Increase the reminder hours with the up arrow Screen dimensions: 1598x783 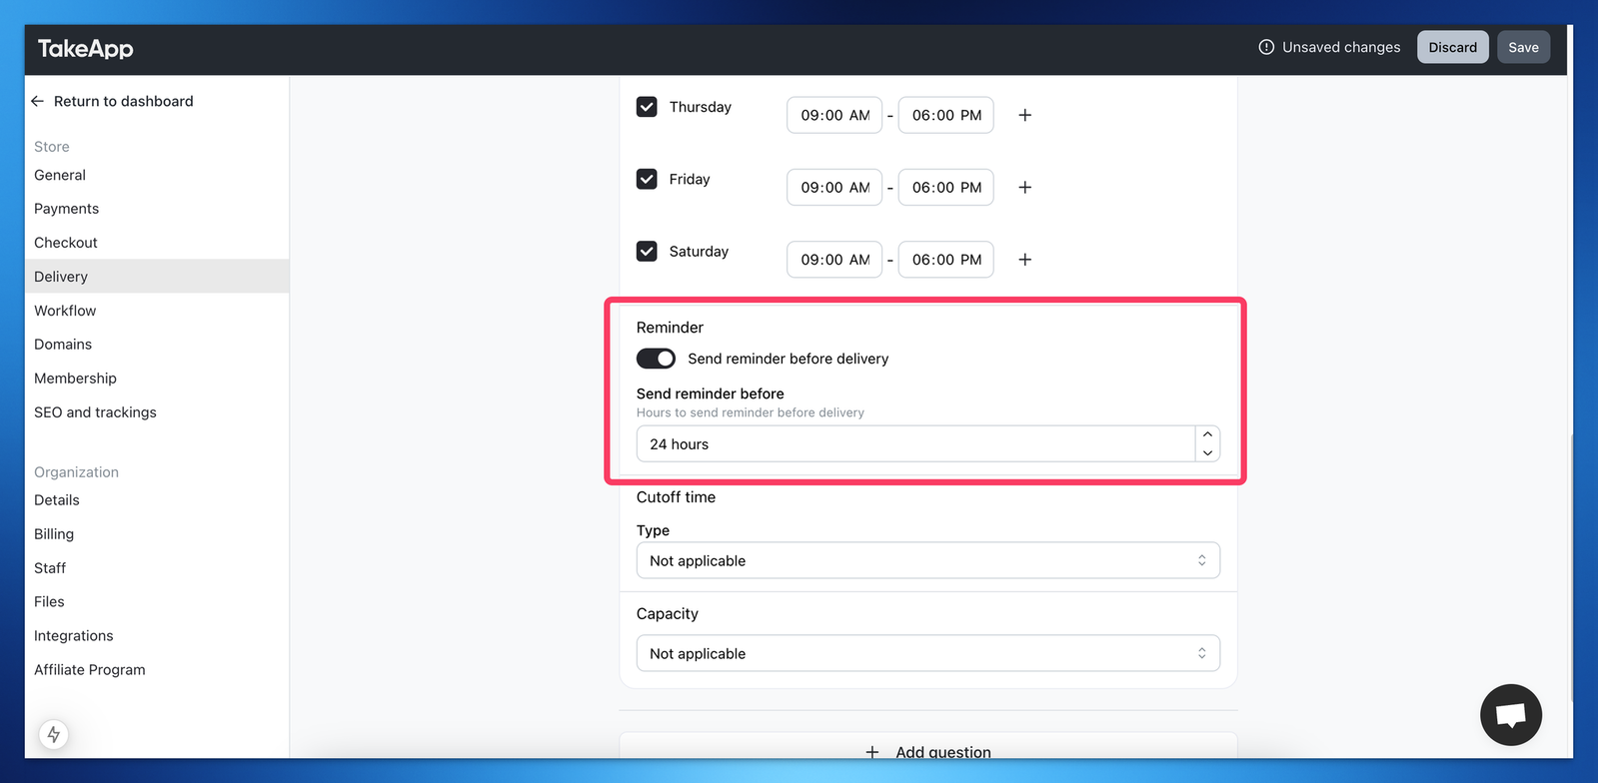(x=1207, y=434)
